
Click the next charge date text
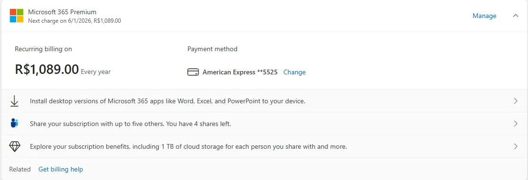coord(74,21)
